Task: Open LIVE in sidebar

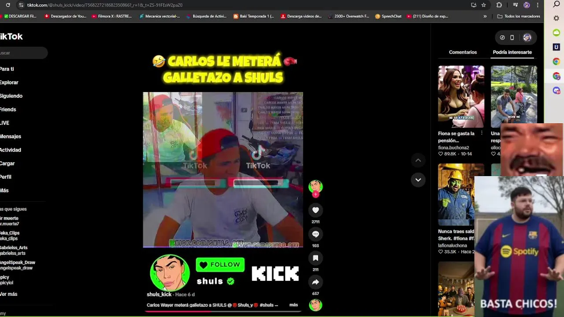Action: 4,123
